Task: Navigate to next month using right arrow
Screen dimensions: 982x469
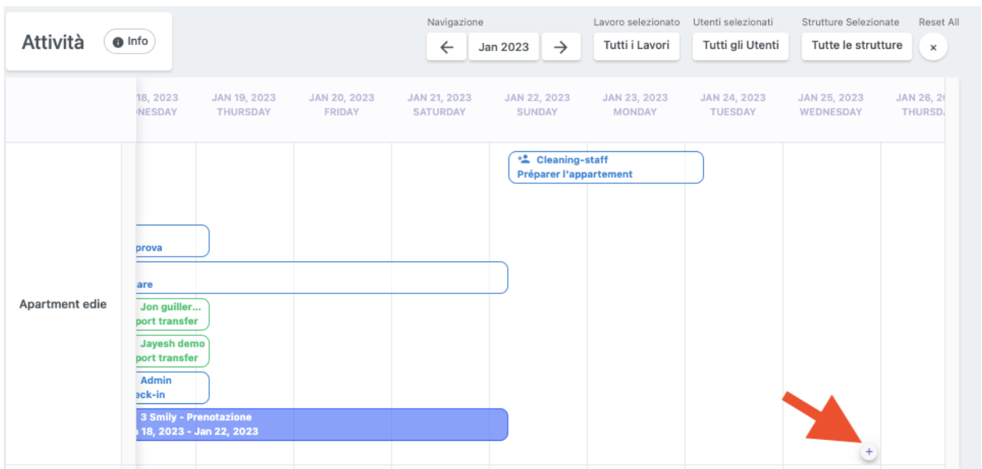Action: (x=561, y=47)
